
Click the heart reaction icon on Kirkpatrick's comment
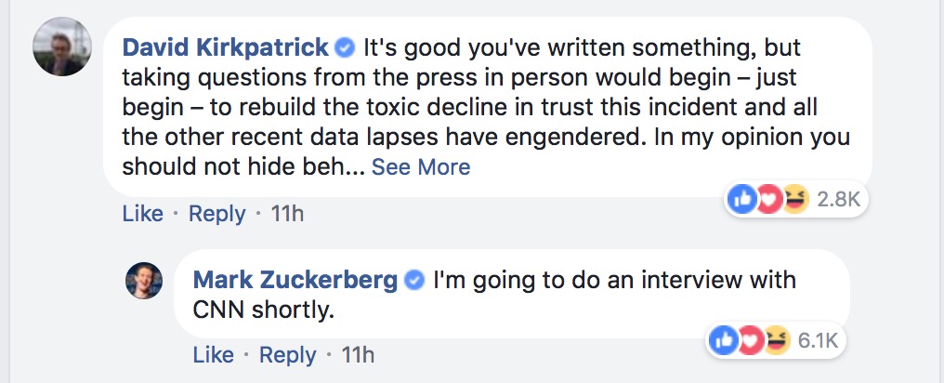pos(767,200)
